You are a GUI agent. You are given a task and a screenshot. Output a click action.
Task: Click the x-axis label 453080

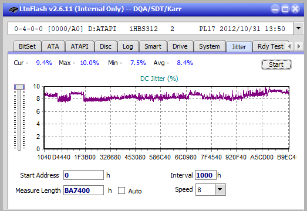(x=135, y=157)
